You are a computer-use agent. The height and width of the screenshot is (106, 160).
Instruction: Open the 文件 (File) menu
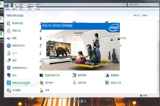tap(8, 9)
